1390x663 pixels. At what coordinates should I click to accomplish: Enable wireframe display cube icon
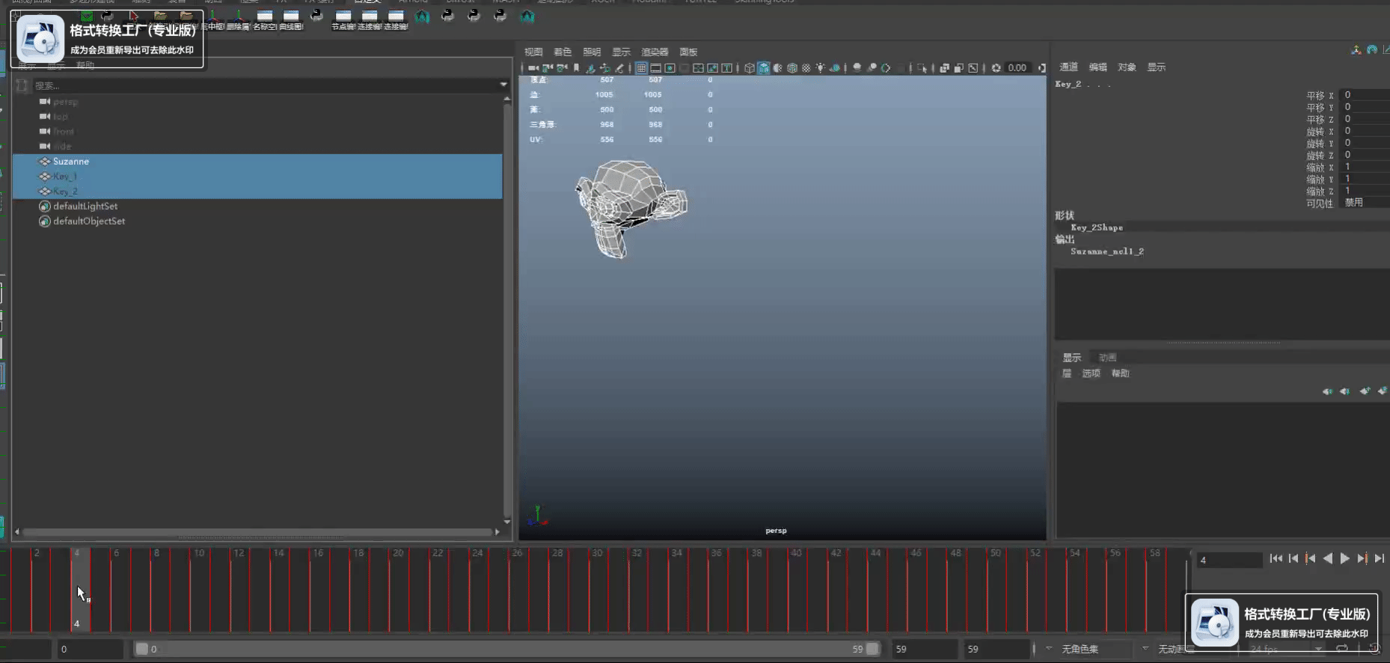[749, 68]
